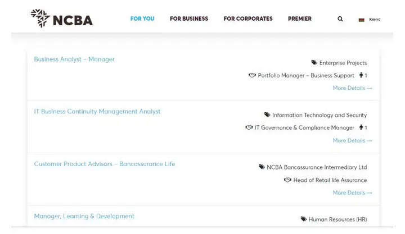
Task: Open the Manager, Learning & Development job
Action: tap(84, 216)
